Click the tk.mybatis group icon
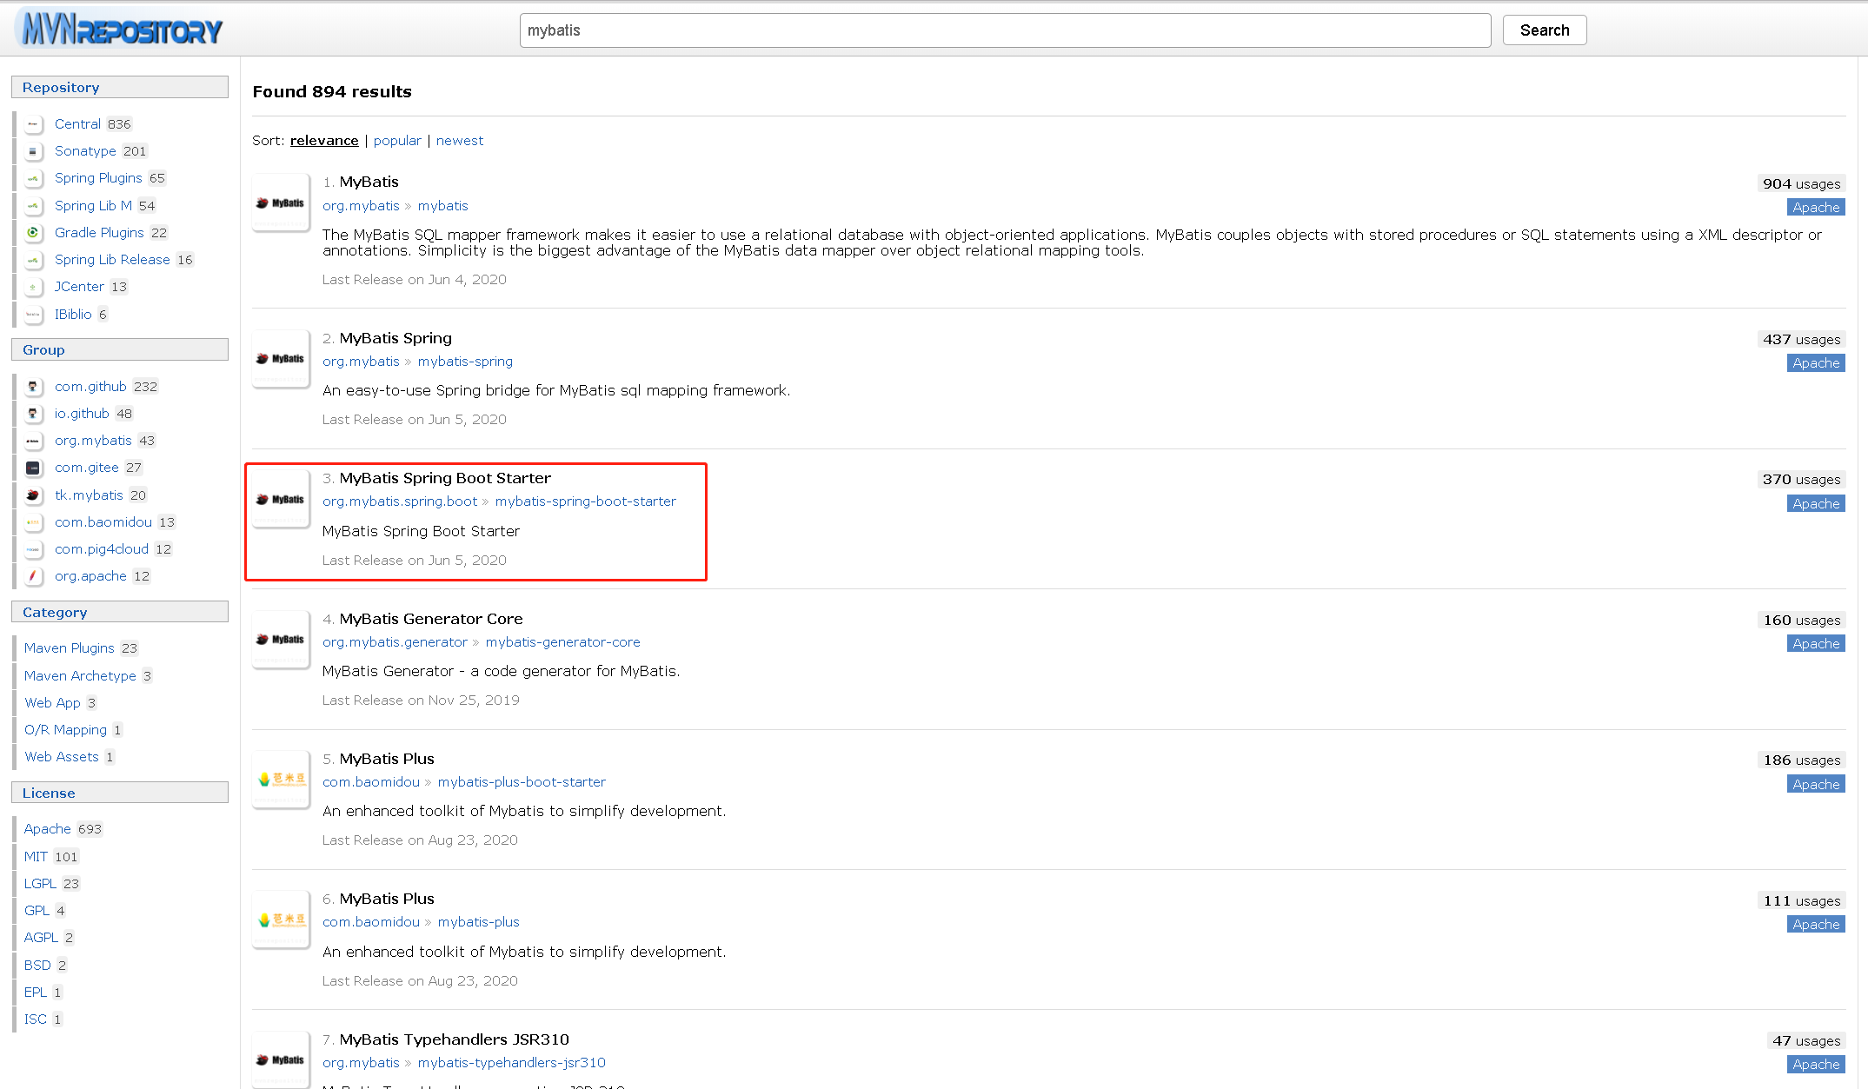1868x1089 pixels. point(33,495)
